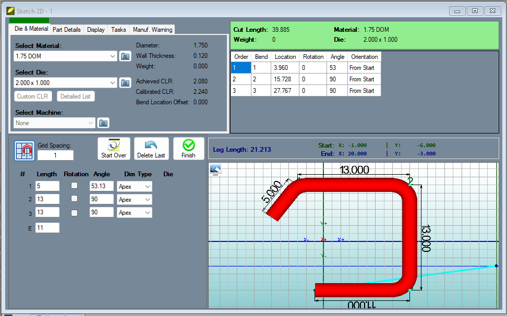
Task: Toggle Rotation checkbox for row 3
Action: pos(75,213)
